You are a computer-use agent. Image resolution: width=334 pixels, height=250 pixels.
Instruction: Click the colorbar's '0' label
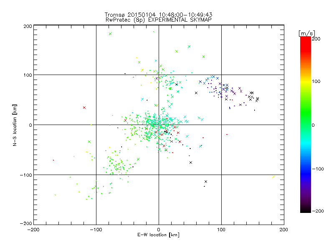[x=313, y=125]
